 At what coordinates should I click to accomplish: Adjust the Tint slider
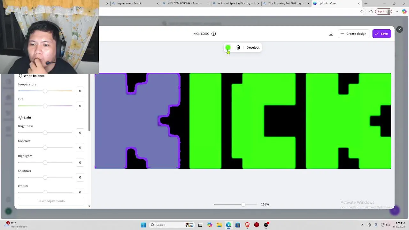tap(45, 106)
